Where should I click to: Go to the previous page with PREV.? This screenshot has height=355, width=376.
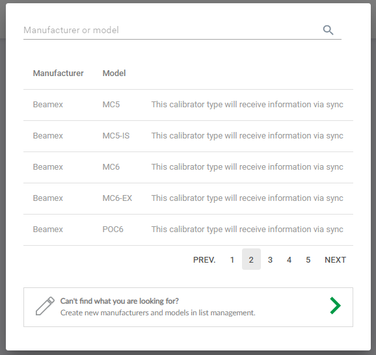204,260
